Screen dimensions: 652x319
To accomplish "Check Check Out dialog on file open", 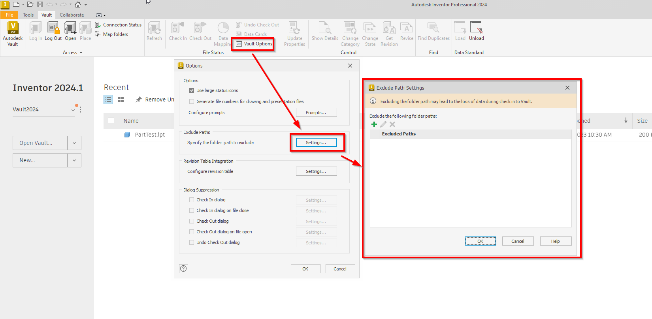I will [192, 232].
